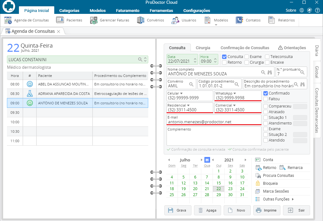The image size is (323, 221).
Task: Open the Conta function
Action: click(264, 160)
